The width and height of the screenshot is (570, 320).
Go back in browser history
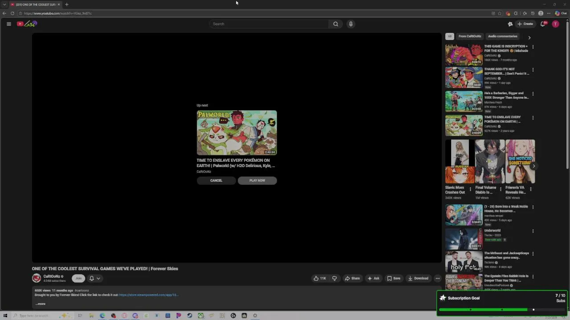pyautogui.click(x=4, y=13)
